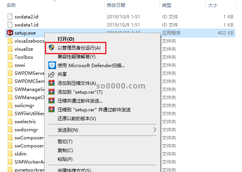
Task: Select file name swdata1.id
Action: coord(27,25)
